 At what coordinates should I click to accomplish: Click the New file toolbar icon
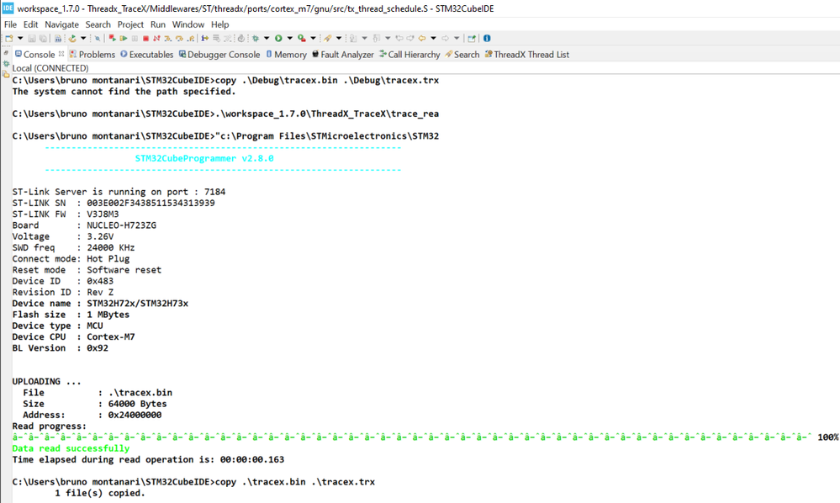pyautogui.click(x=9, y=39)
